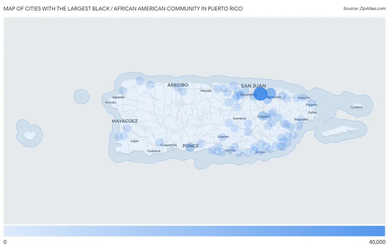Click the SAN JUAN city label

pos(253,86)
